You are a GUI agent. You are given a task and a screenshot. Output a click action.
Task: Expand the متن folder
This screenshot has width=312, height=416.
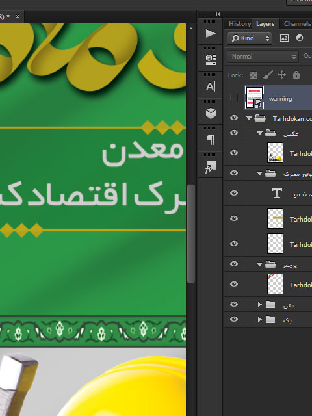click(x=260, y=305)
